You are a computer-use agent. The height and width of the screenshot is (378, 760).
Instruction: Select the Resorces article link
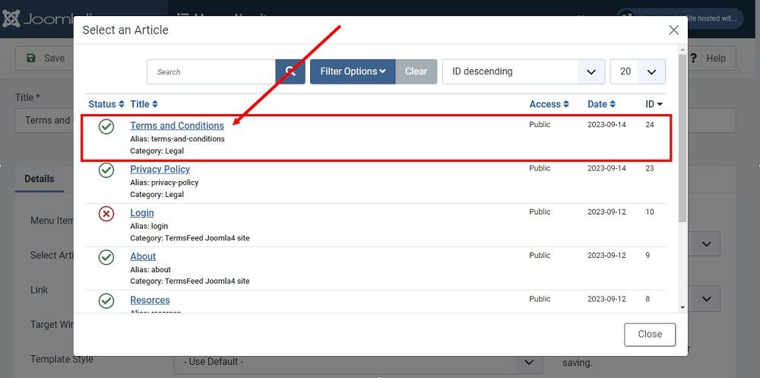point(150,300)
